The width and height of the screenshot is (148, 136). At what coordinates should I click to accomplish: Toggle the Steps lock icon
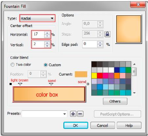pyautogui.click(x=107, y=34)
